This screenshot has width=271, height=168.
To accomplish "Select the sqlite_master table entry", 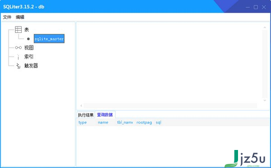I will coord(49,39).
